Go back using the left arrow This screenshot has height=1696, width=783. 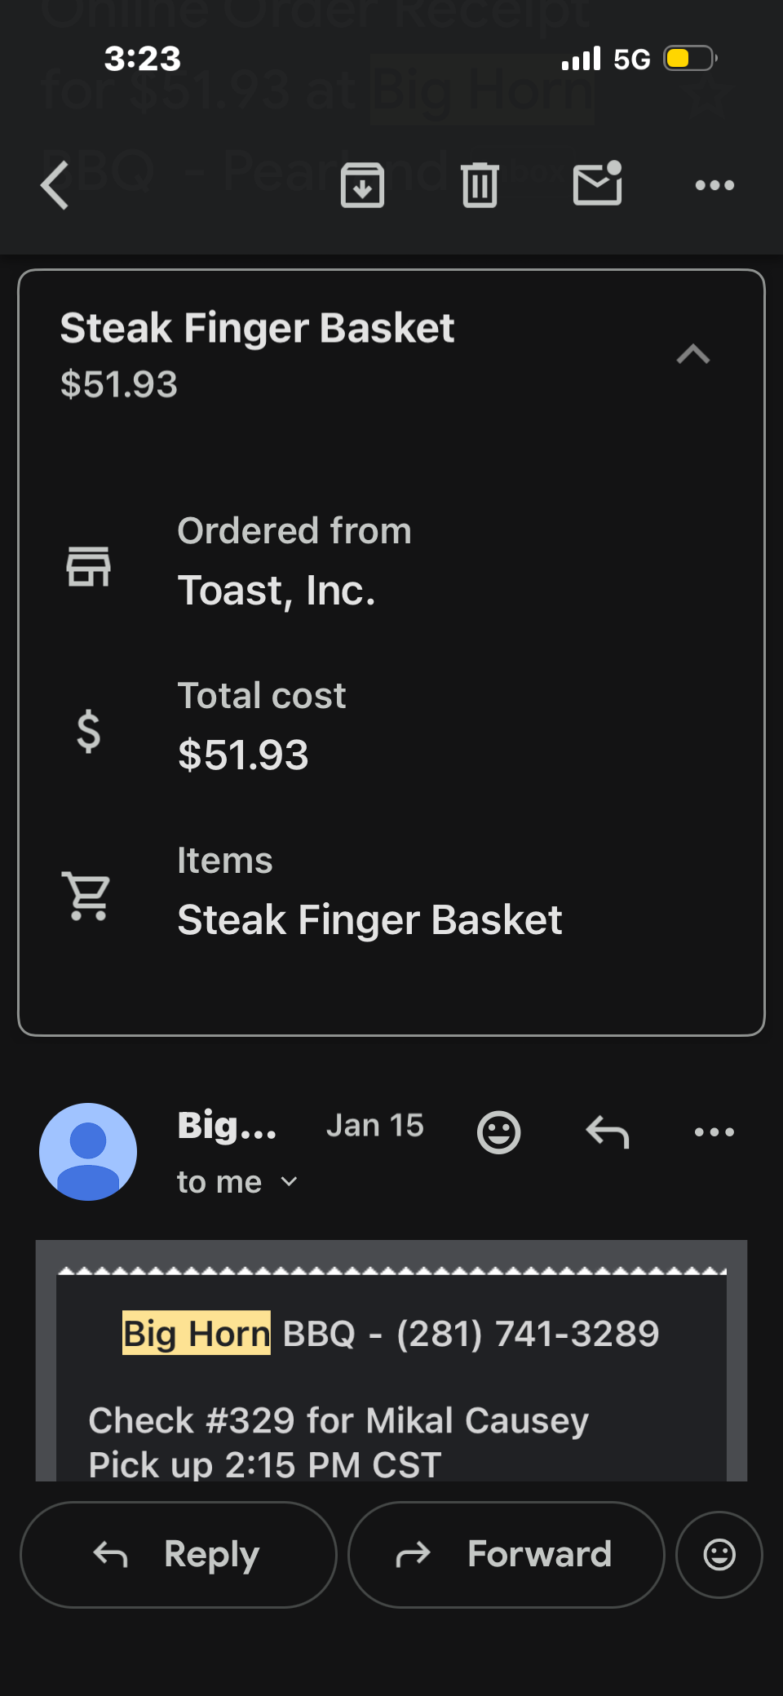point(55,185)
